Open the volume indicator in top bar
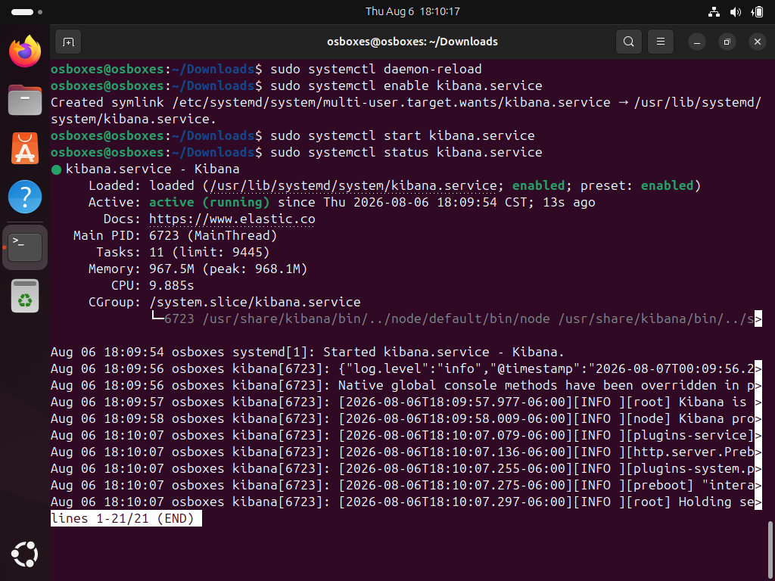 [736, 12]
